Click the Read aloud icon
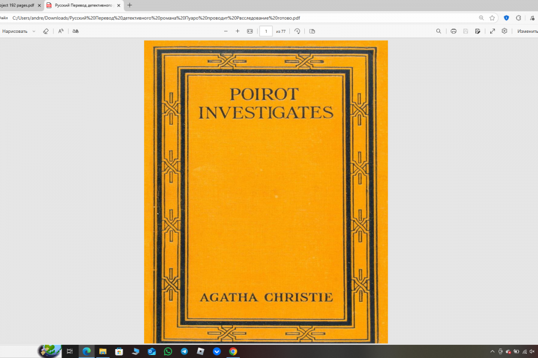538x358 pixels. point(61,31)
